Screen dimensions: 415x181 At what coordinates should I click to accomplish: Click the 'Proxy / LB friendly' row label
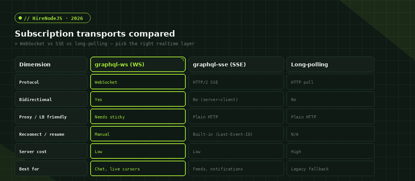click(x=51, y=116)
